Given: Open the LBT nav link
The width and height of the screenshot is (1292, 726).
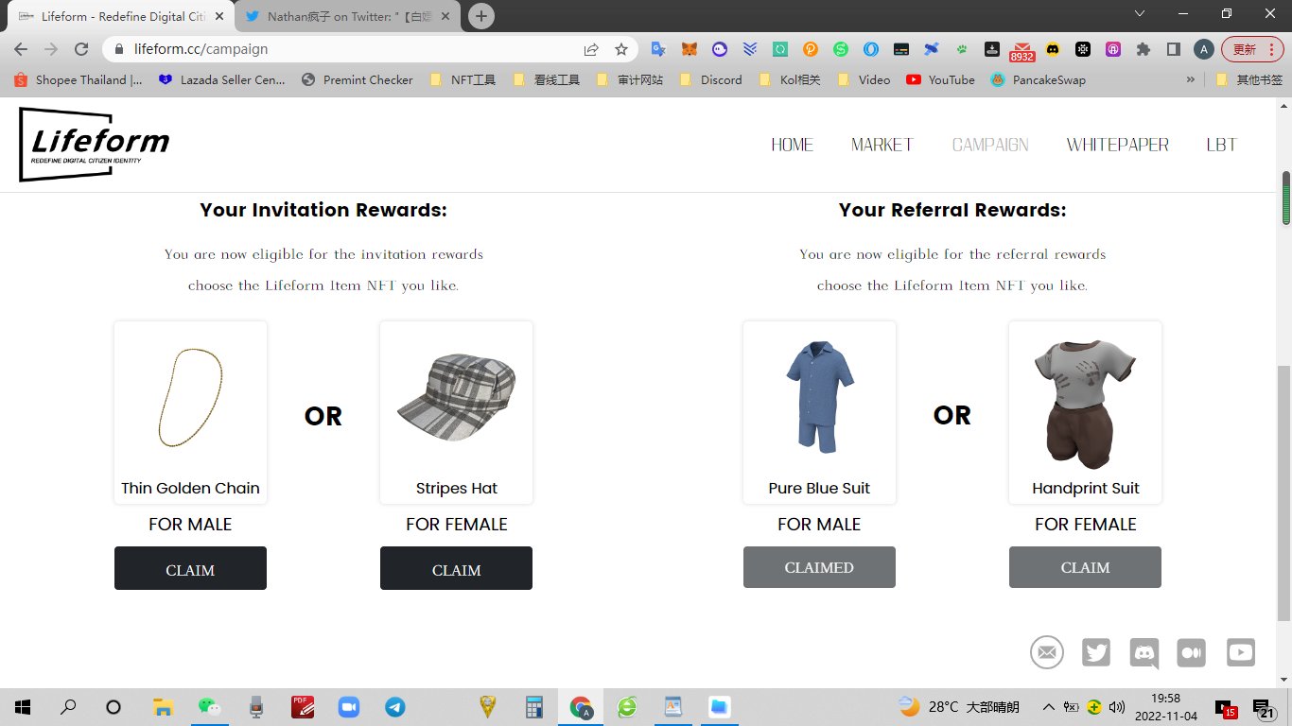Looking at the screenshot, I should (1221, 145).
